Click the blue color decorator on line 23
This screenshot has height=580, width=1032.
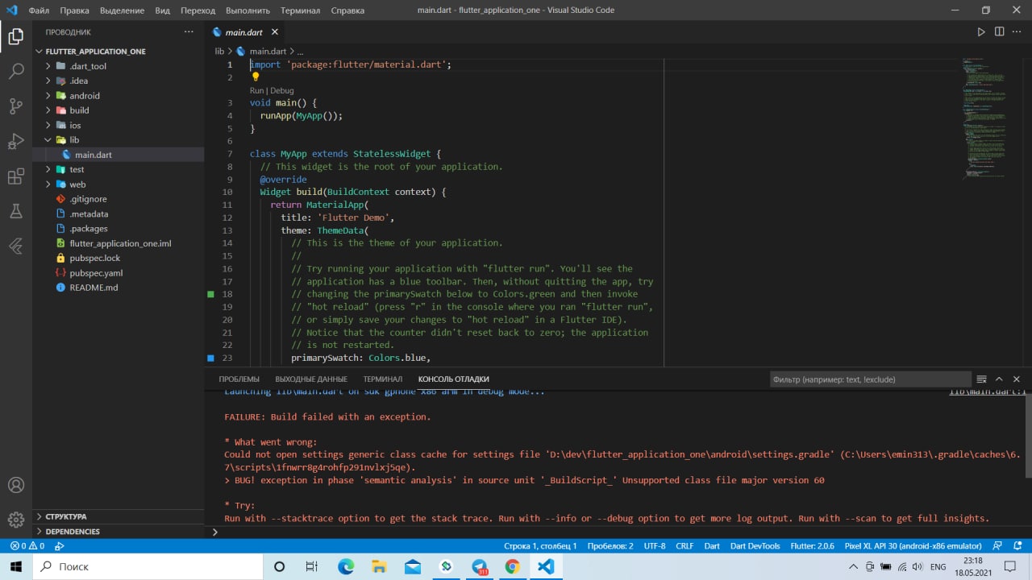211,358
